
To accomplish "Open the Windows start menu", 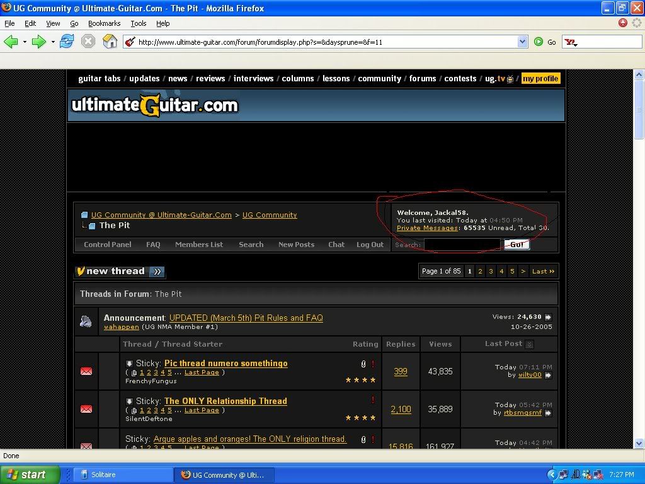I will pyautogui.click(x=30, y=475).
